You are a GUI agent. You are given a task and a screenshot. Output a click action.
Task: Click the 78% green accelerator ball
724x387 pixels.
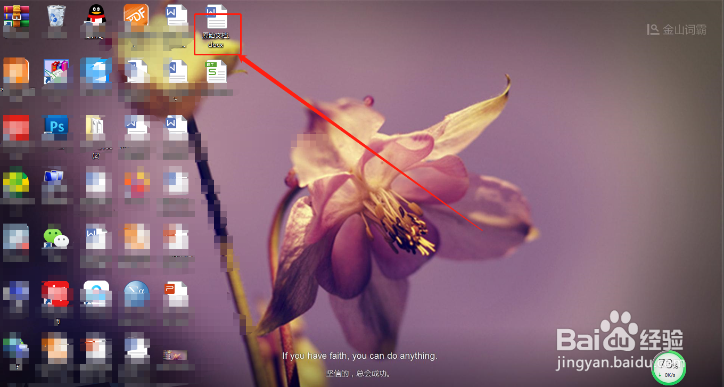pyautogui.click(x=668, y=367)
